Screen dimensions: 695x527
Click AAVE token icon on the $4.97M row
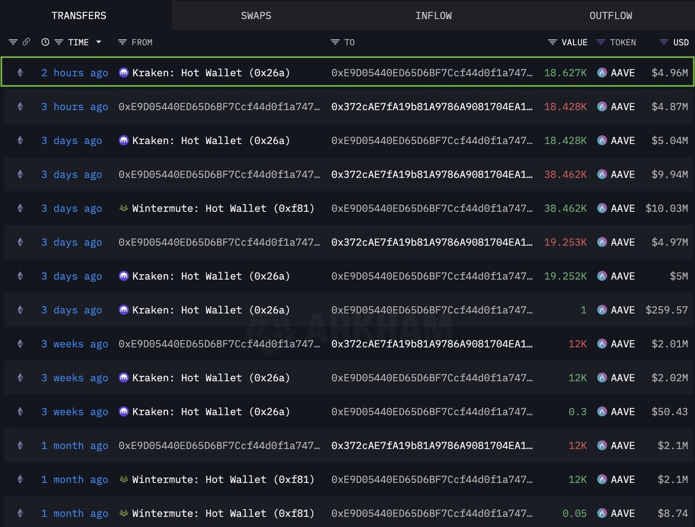[x=602, y=242]
